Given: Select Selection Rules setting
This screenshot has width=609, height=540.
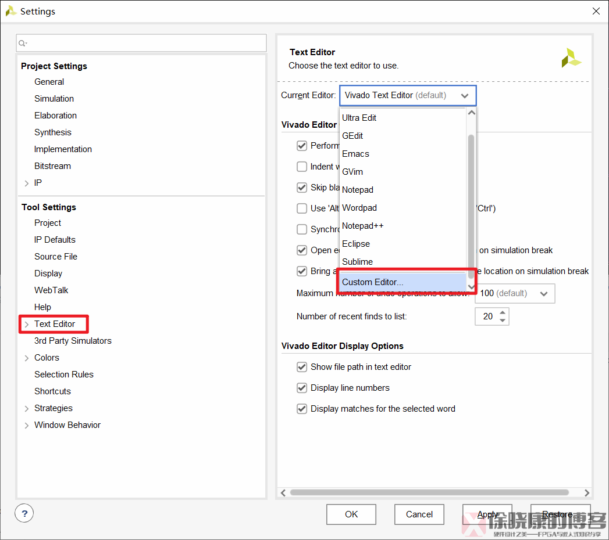Looking at the screenshot, I should pyautogui.click(x=64, y=375).
